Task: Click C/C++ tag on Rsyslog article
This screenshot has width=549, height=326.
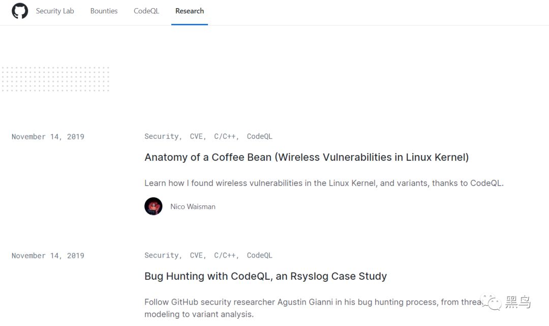Action: [225, 256]
